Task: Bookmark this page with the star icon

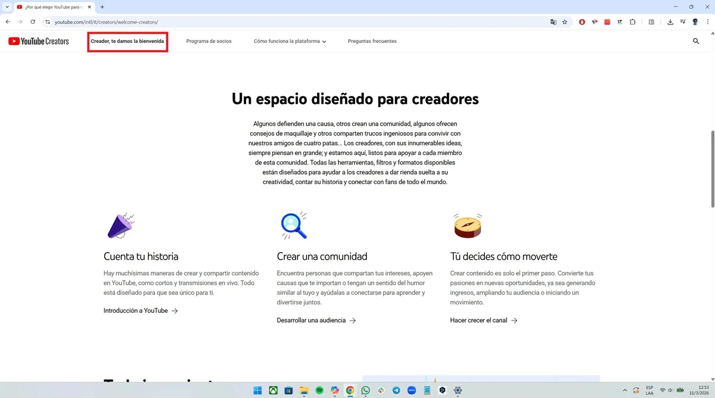Action: (x=564, y=21)
